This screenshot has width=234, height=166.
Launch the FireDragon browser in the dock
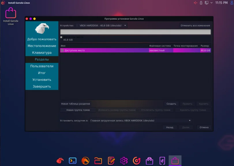pyautogui.click(x=85, y=161)
